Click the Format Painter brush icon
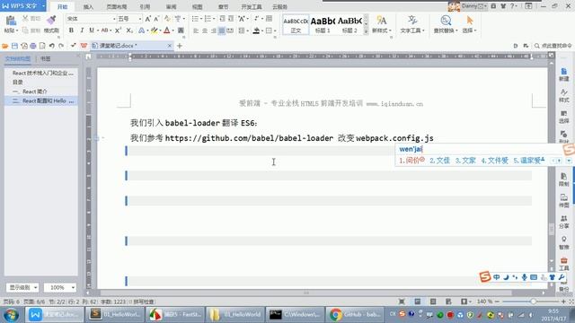 tap(51, 21)
